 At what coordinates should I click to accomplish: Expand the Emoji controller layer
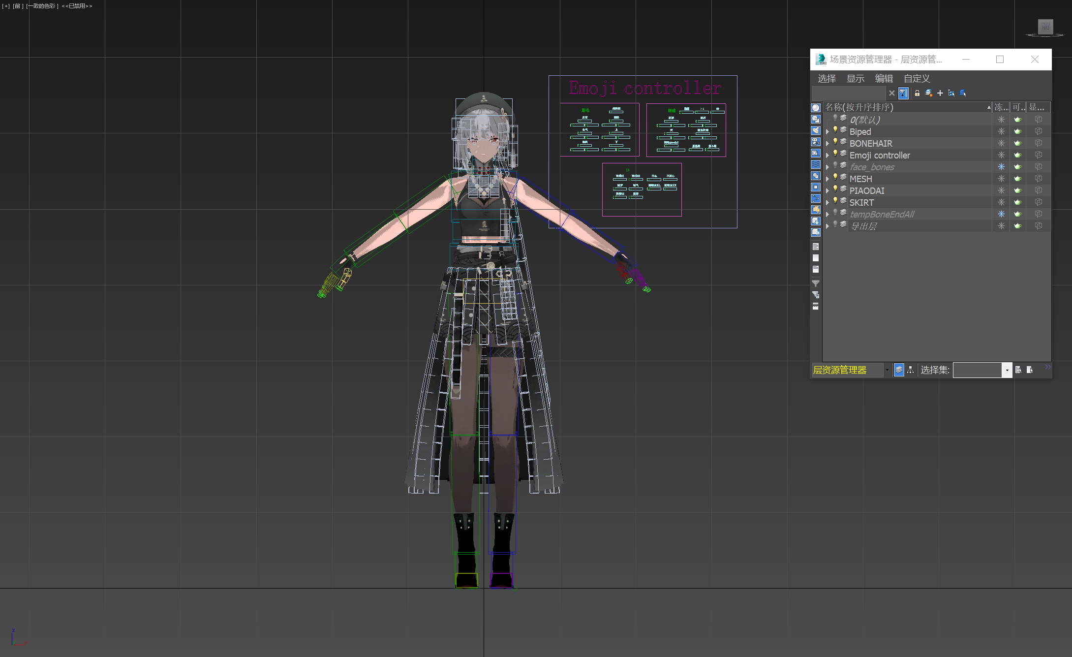pyautogui.click(x=827, y=156)
